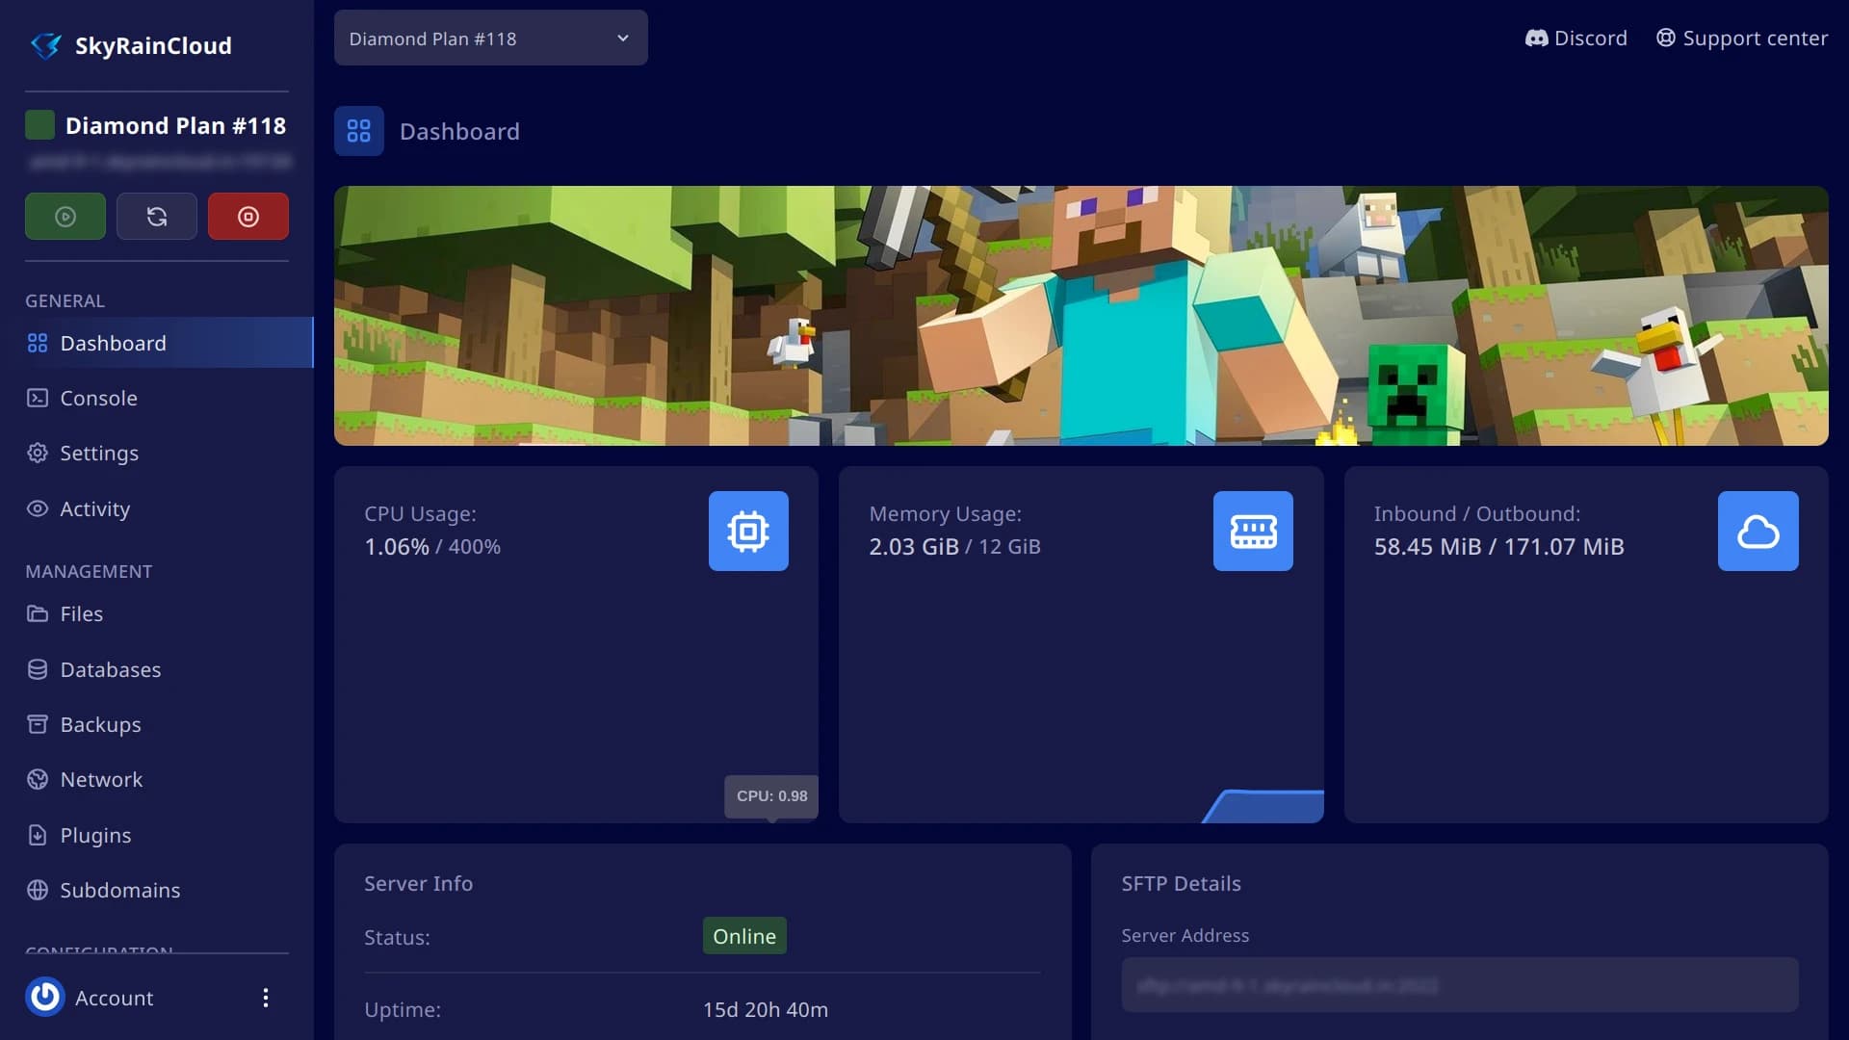The height and width of the screenshot is (1040, 1849).
Task: Click the Plugins file icon
Action: point(38,835)
